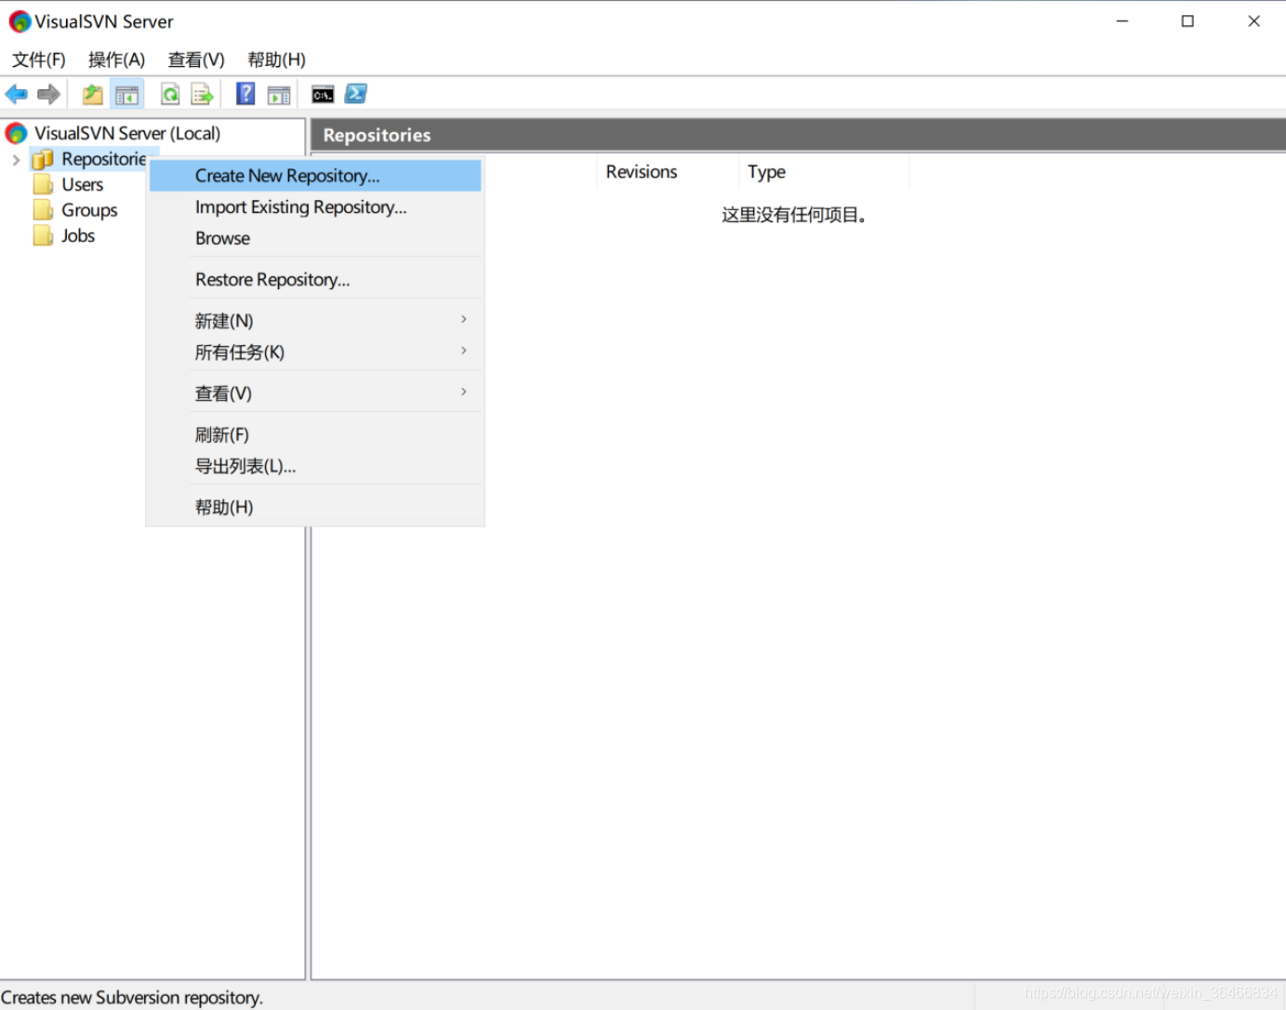Open the command prompt toolbar icon

[x=323, y=95]
